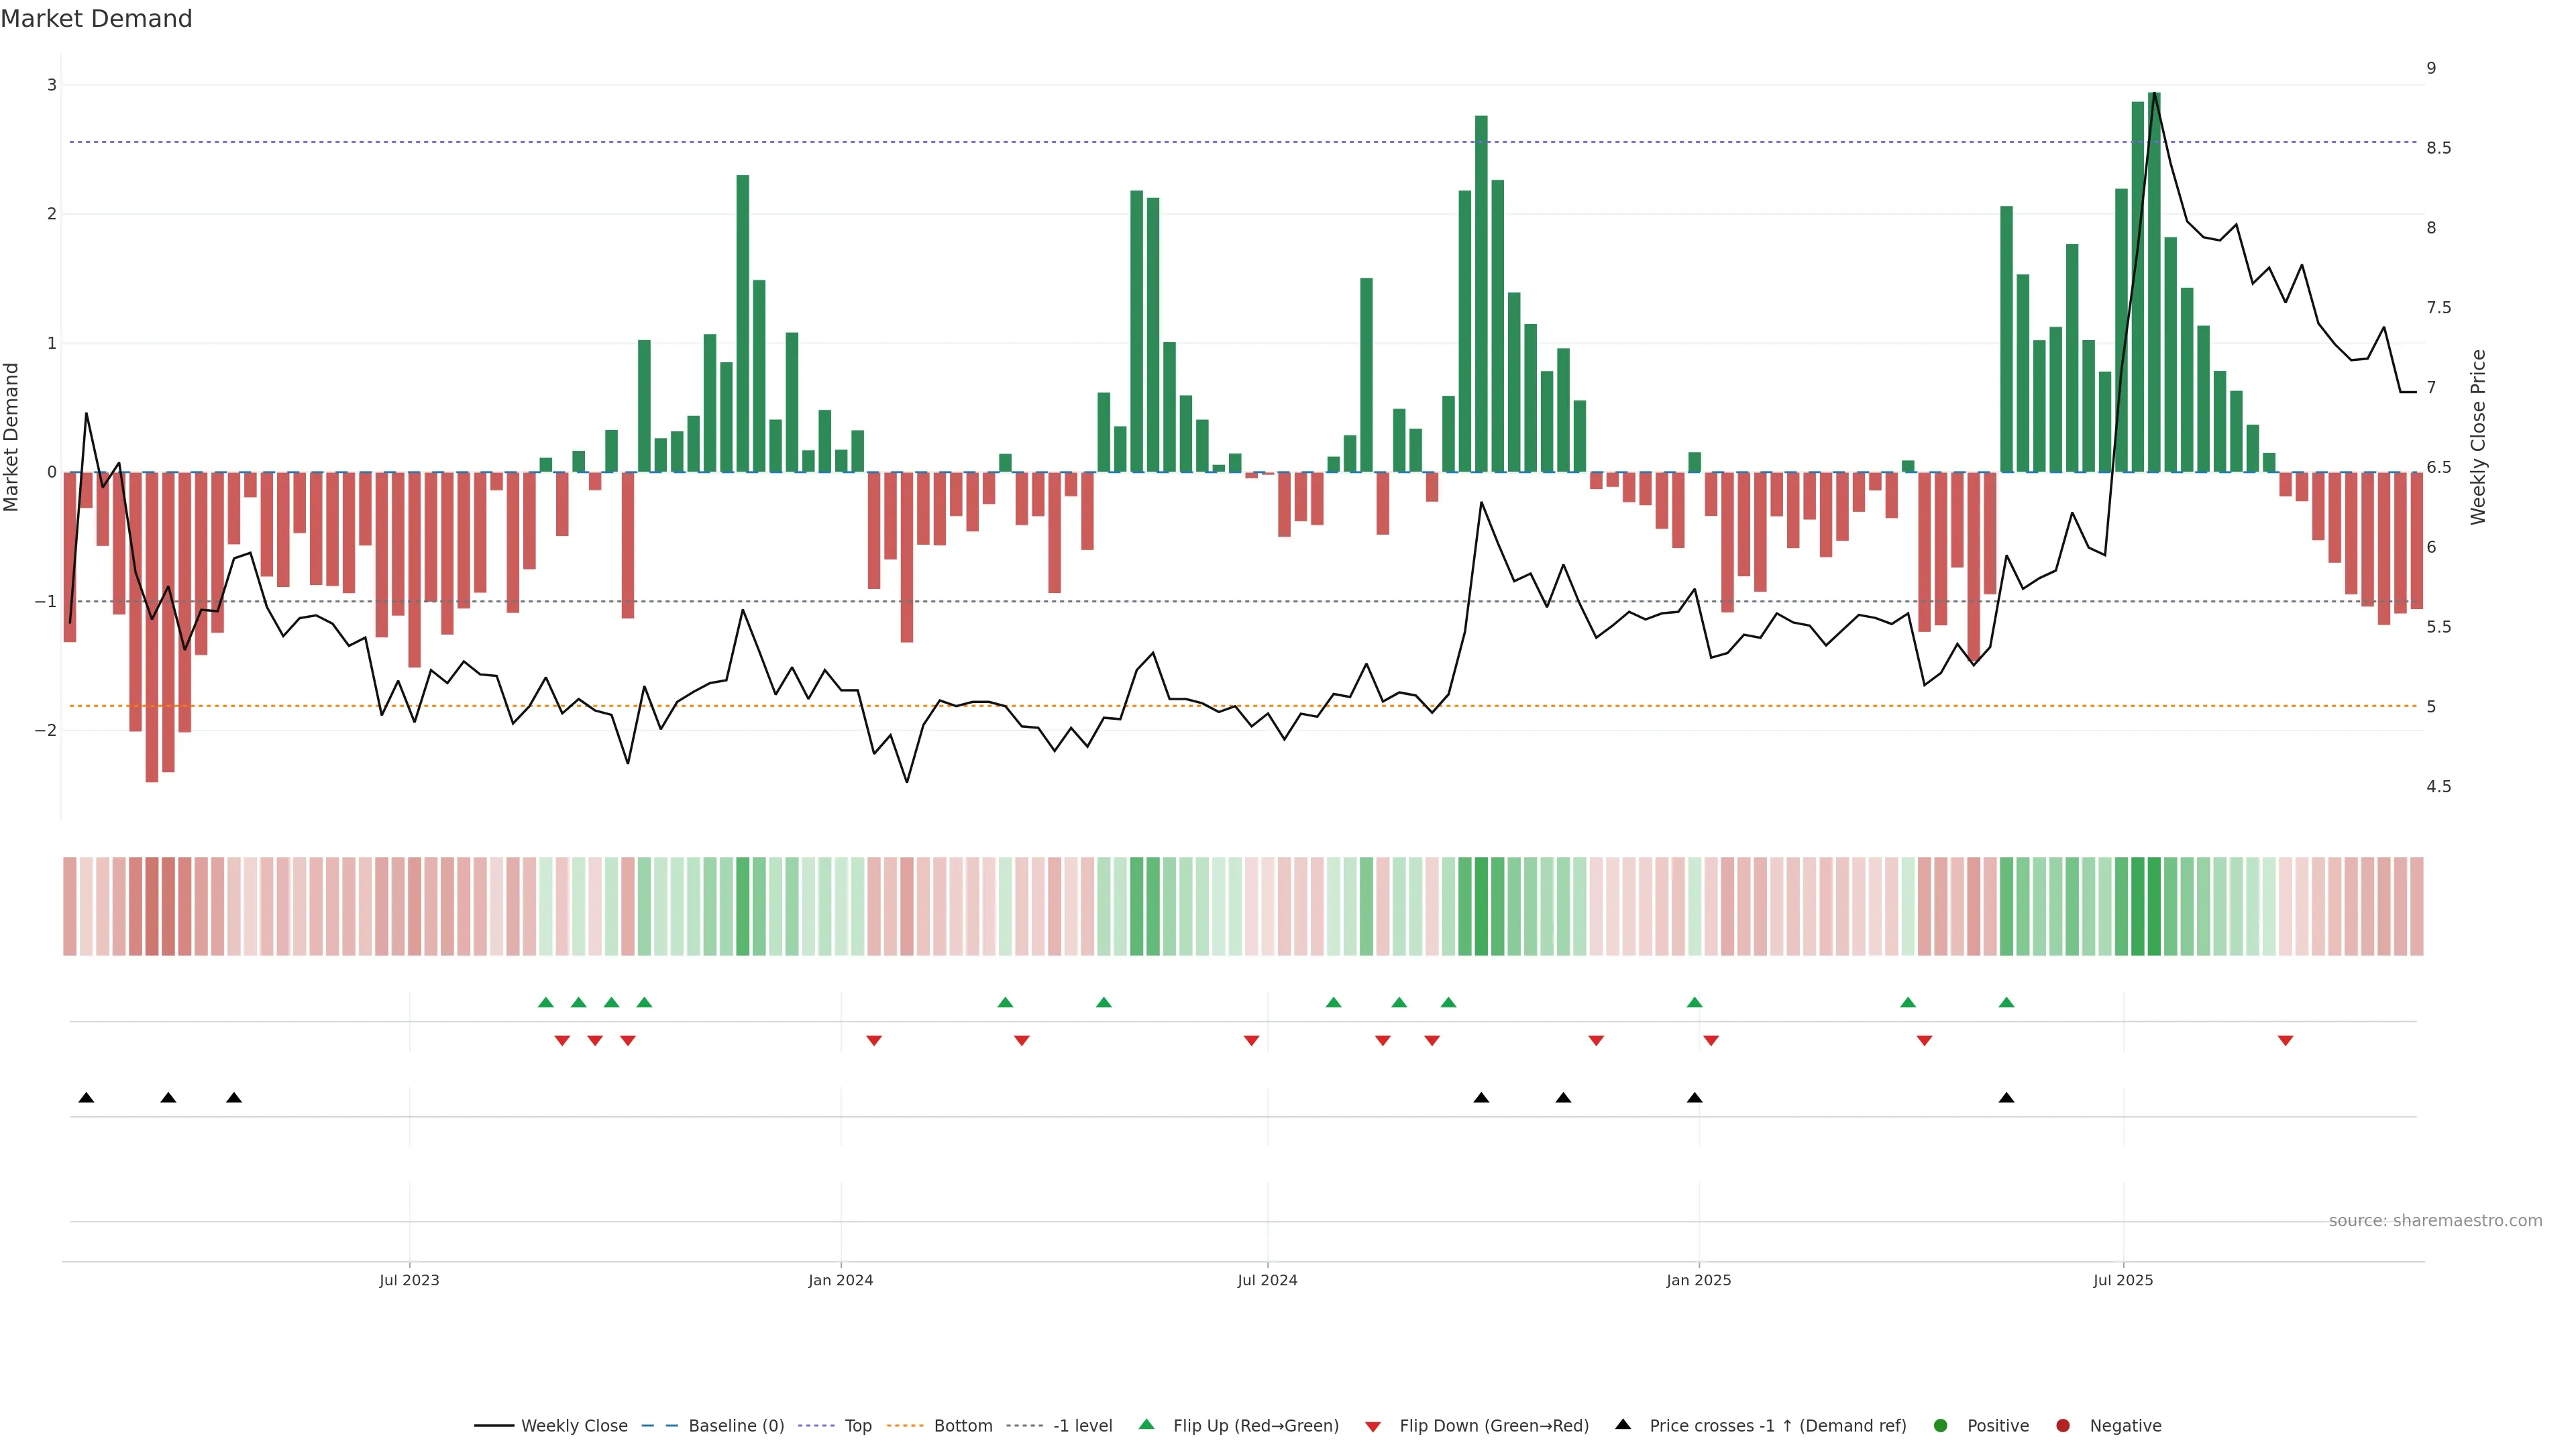
Task: Click the green Positive legend dot
Action: click(1941, 1426)
